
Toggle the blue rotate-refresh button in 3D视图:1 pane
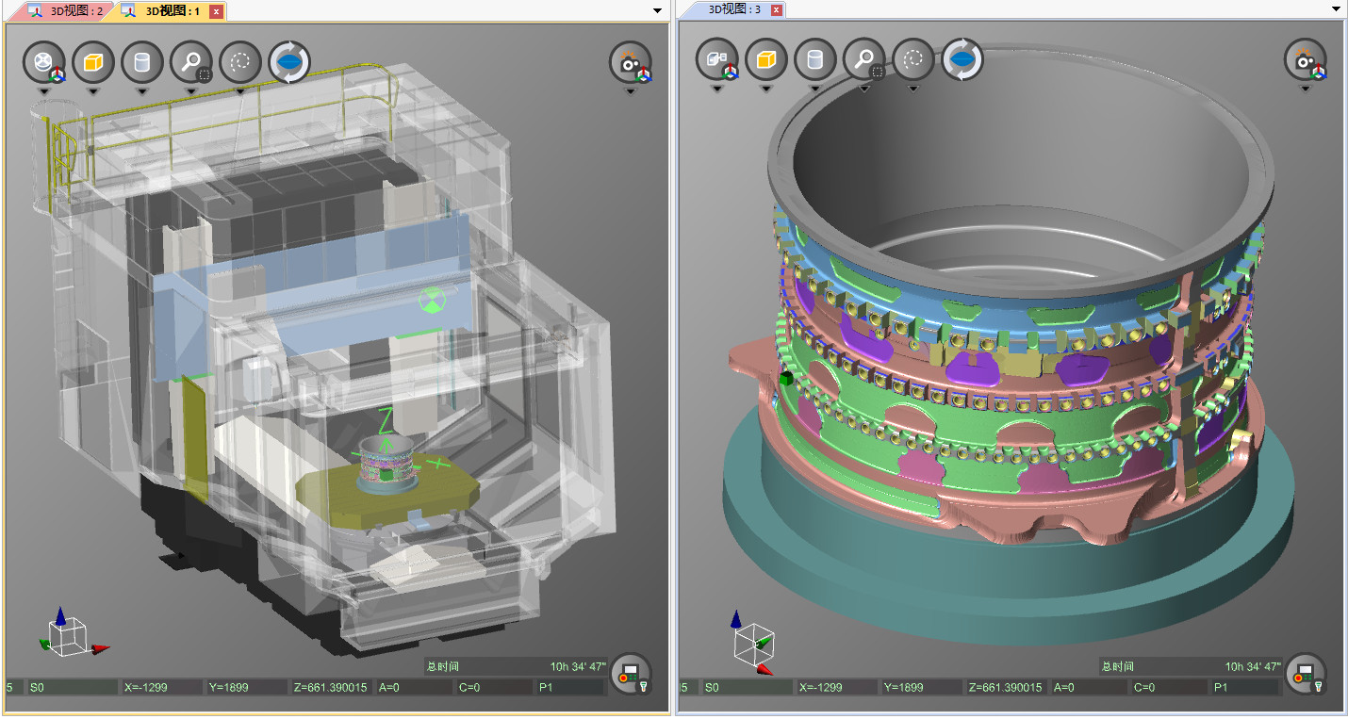pos(289,62)
